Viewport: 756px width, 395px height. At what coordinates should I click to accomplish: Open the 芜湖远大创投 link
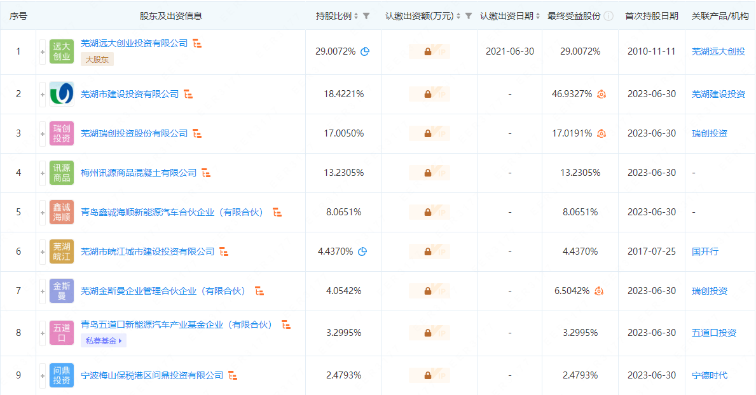[719, 51]
